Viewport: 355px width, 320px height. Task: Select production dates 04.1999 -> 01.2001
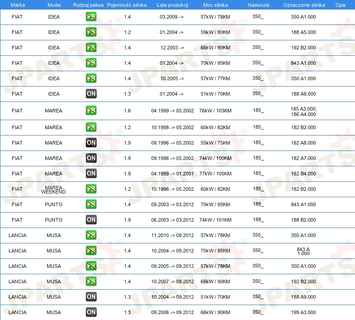point(173,174)
